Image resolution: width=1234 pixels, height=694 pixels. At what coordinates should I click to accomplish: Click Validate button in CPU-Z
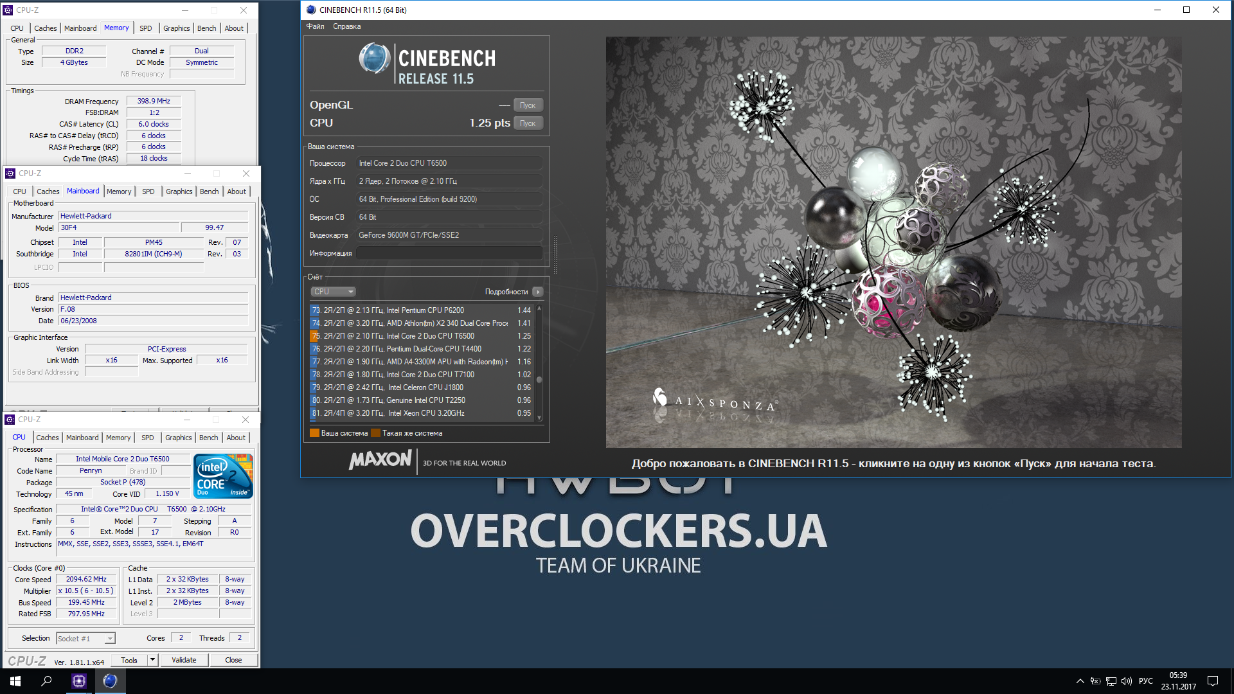pos(184,660)
